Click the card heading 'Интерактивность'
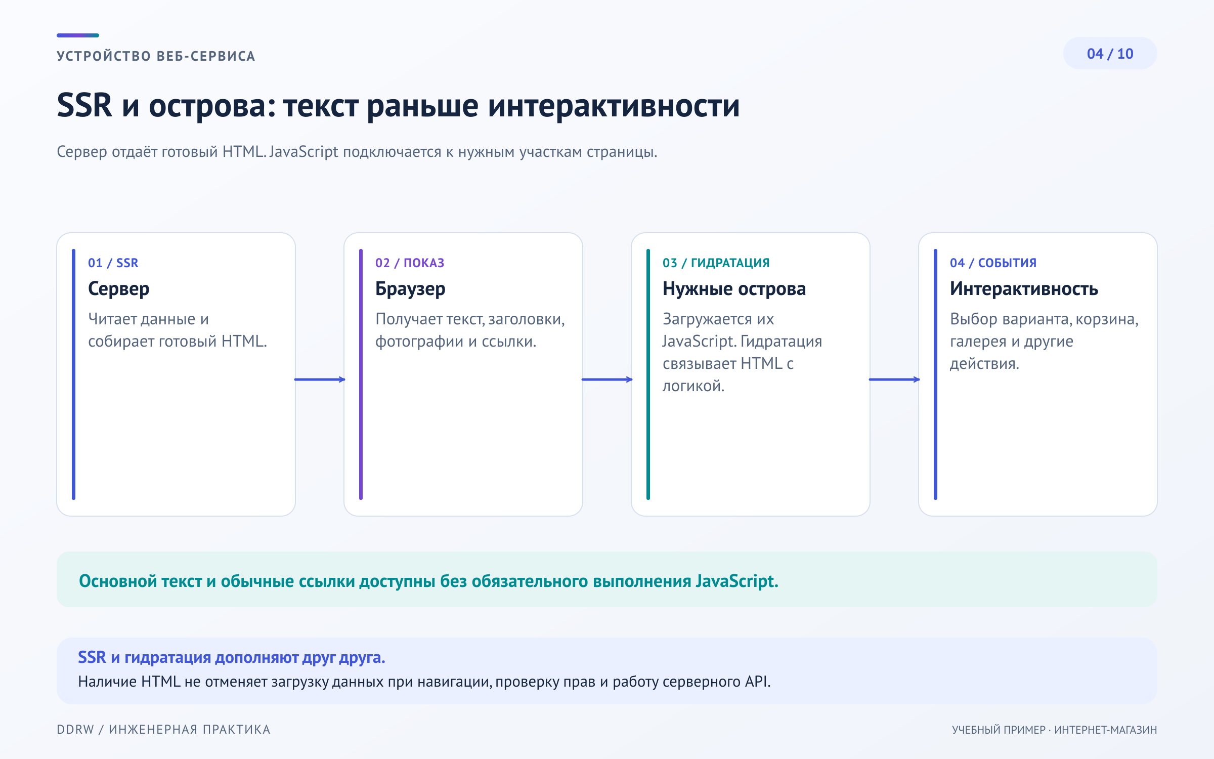 [1024, 289]
